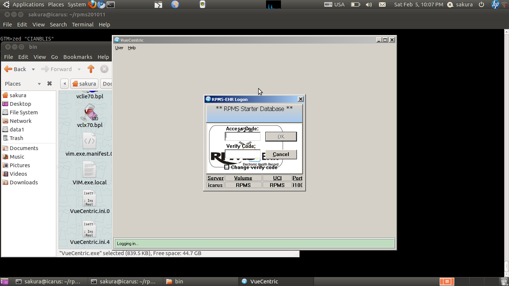
Task: Open the volume speaker control
Action: (x=369, y=4)
